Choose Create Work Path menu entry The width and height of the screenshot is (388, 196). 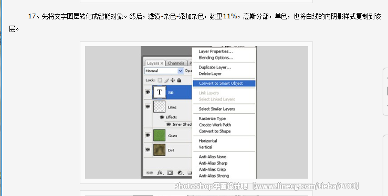(x=215, y=125)
